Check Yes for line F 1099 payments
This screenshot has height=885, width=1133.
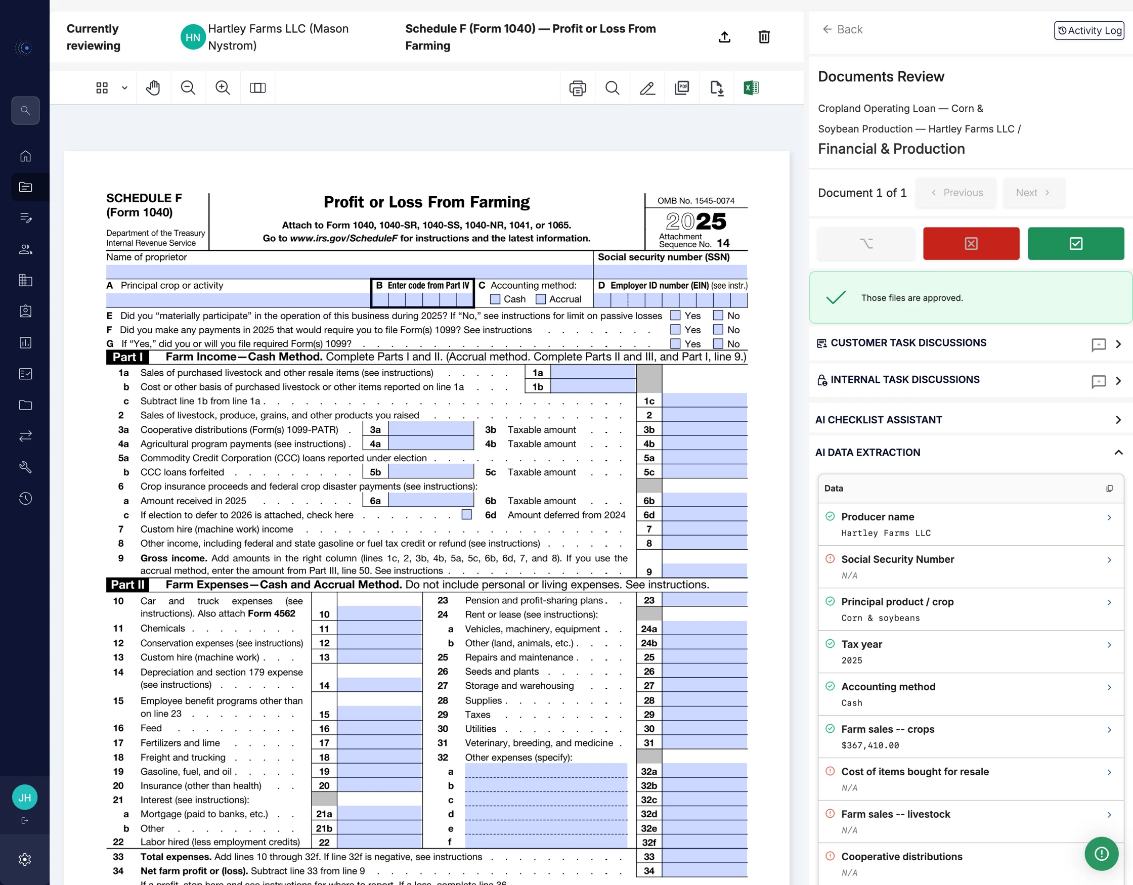click(675, 329)
